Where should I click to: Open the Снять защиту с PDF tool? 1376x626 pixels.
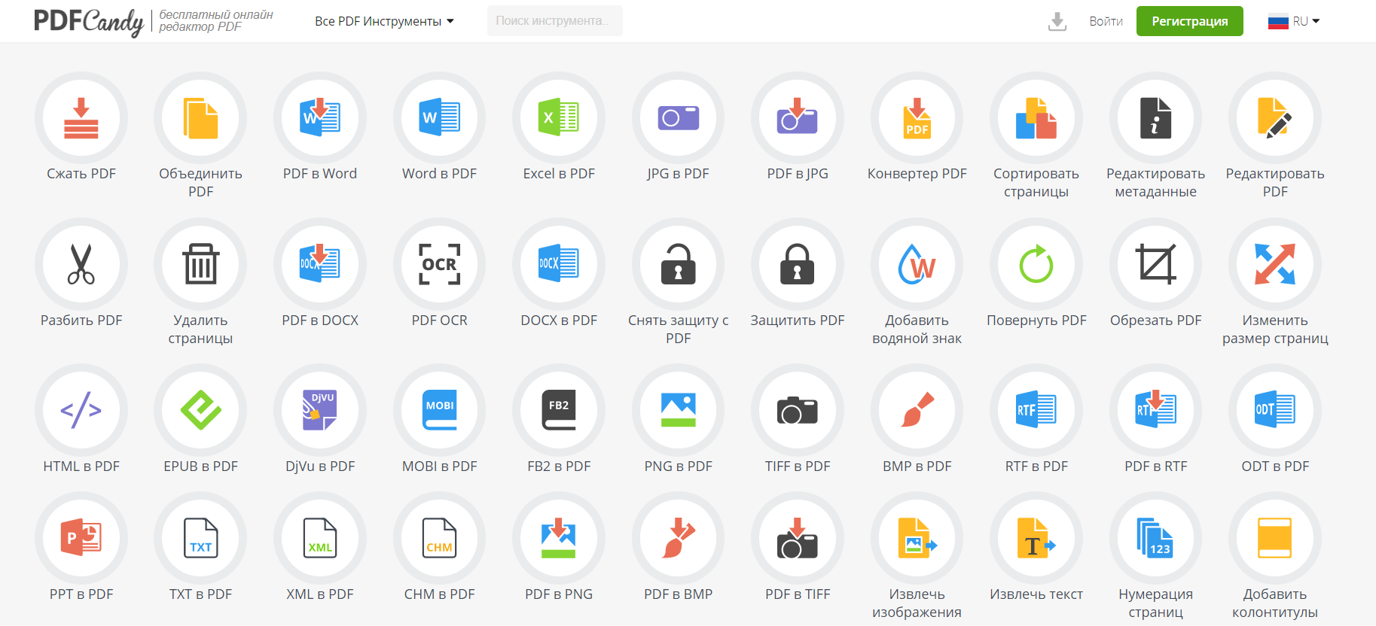tap(679, 264)
